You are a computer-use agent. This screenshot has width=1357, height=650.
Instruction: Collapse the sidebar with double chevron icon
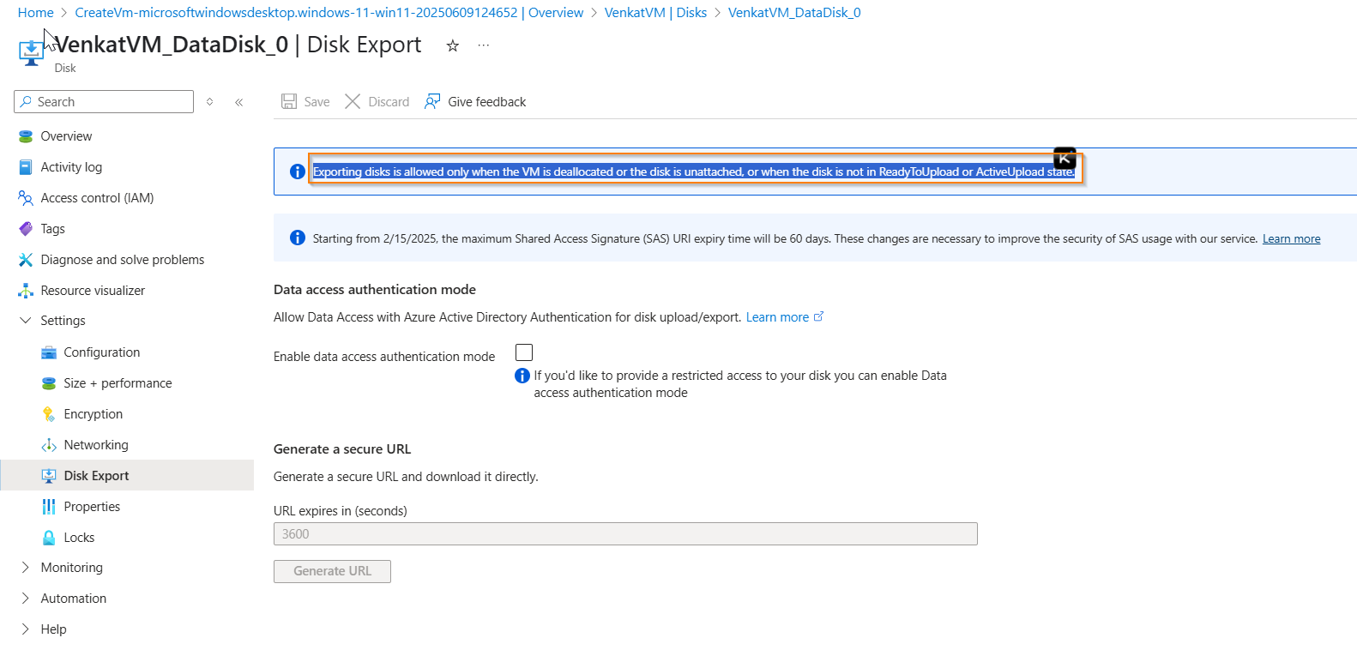(239, 102)
